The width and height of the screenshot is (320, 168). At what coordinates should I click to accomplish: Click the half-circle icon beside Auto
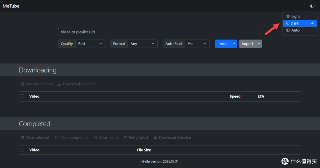pos(288,30)
